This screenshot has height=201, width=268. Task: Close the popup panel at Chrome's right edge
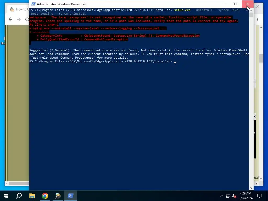pos(254,116)
